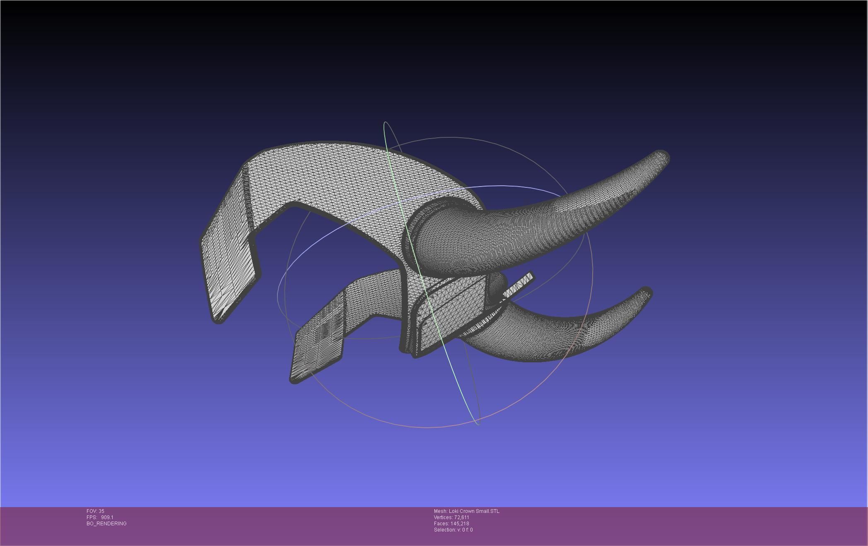Click the FOV: 35 status text

95,511
